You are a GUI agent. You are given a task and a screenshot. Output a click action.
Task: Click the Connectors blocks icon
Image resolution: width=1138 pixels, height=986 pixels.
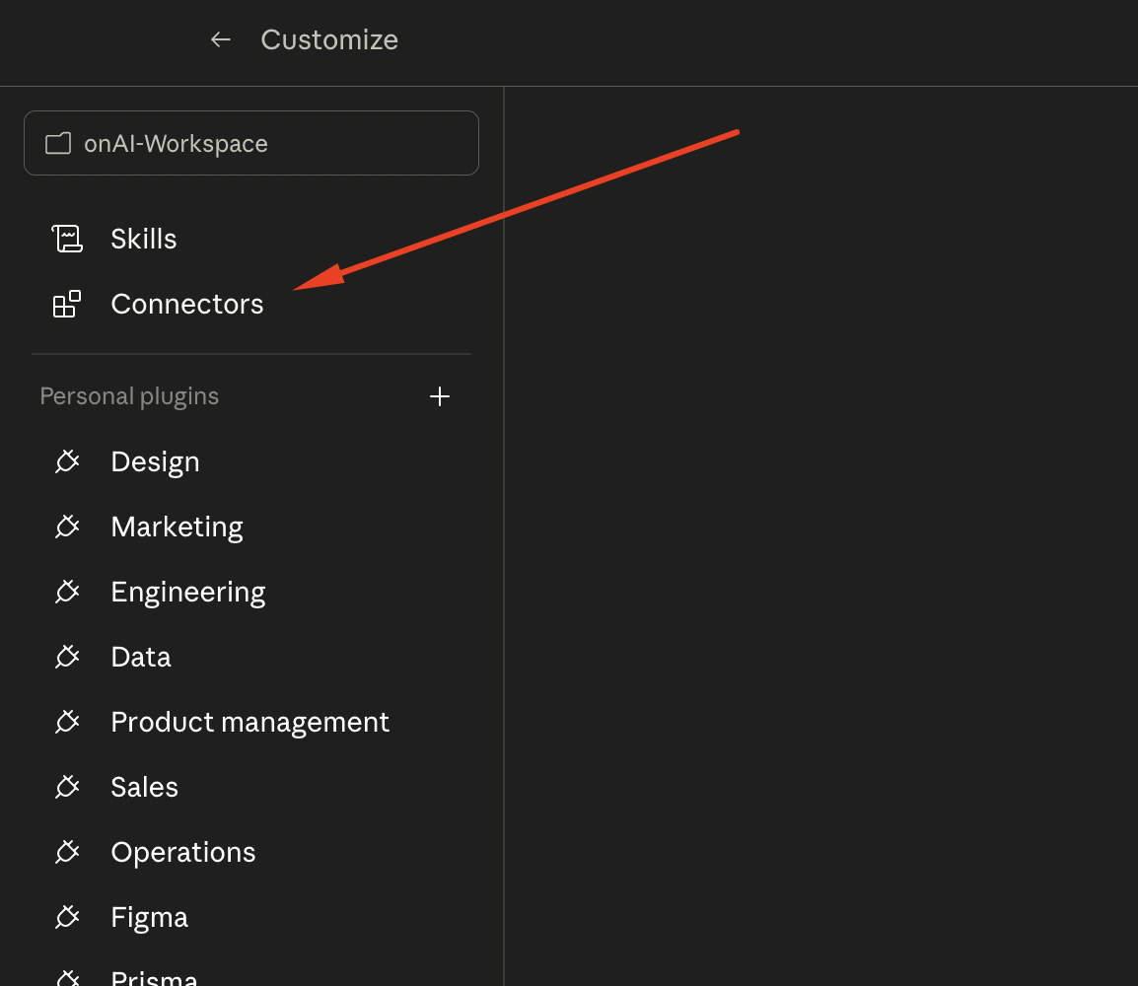point(67,304)
